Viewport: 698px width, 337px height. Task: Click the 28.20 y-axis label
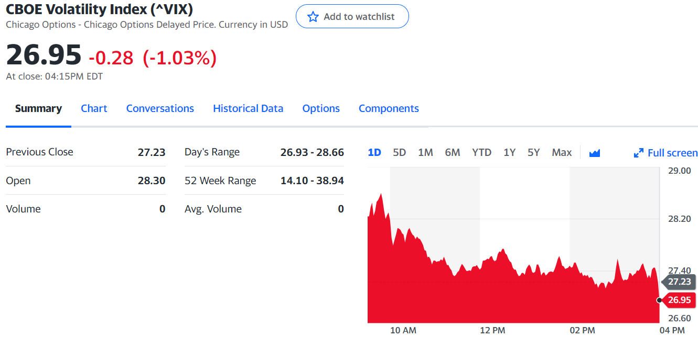(x=680, y=219)
